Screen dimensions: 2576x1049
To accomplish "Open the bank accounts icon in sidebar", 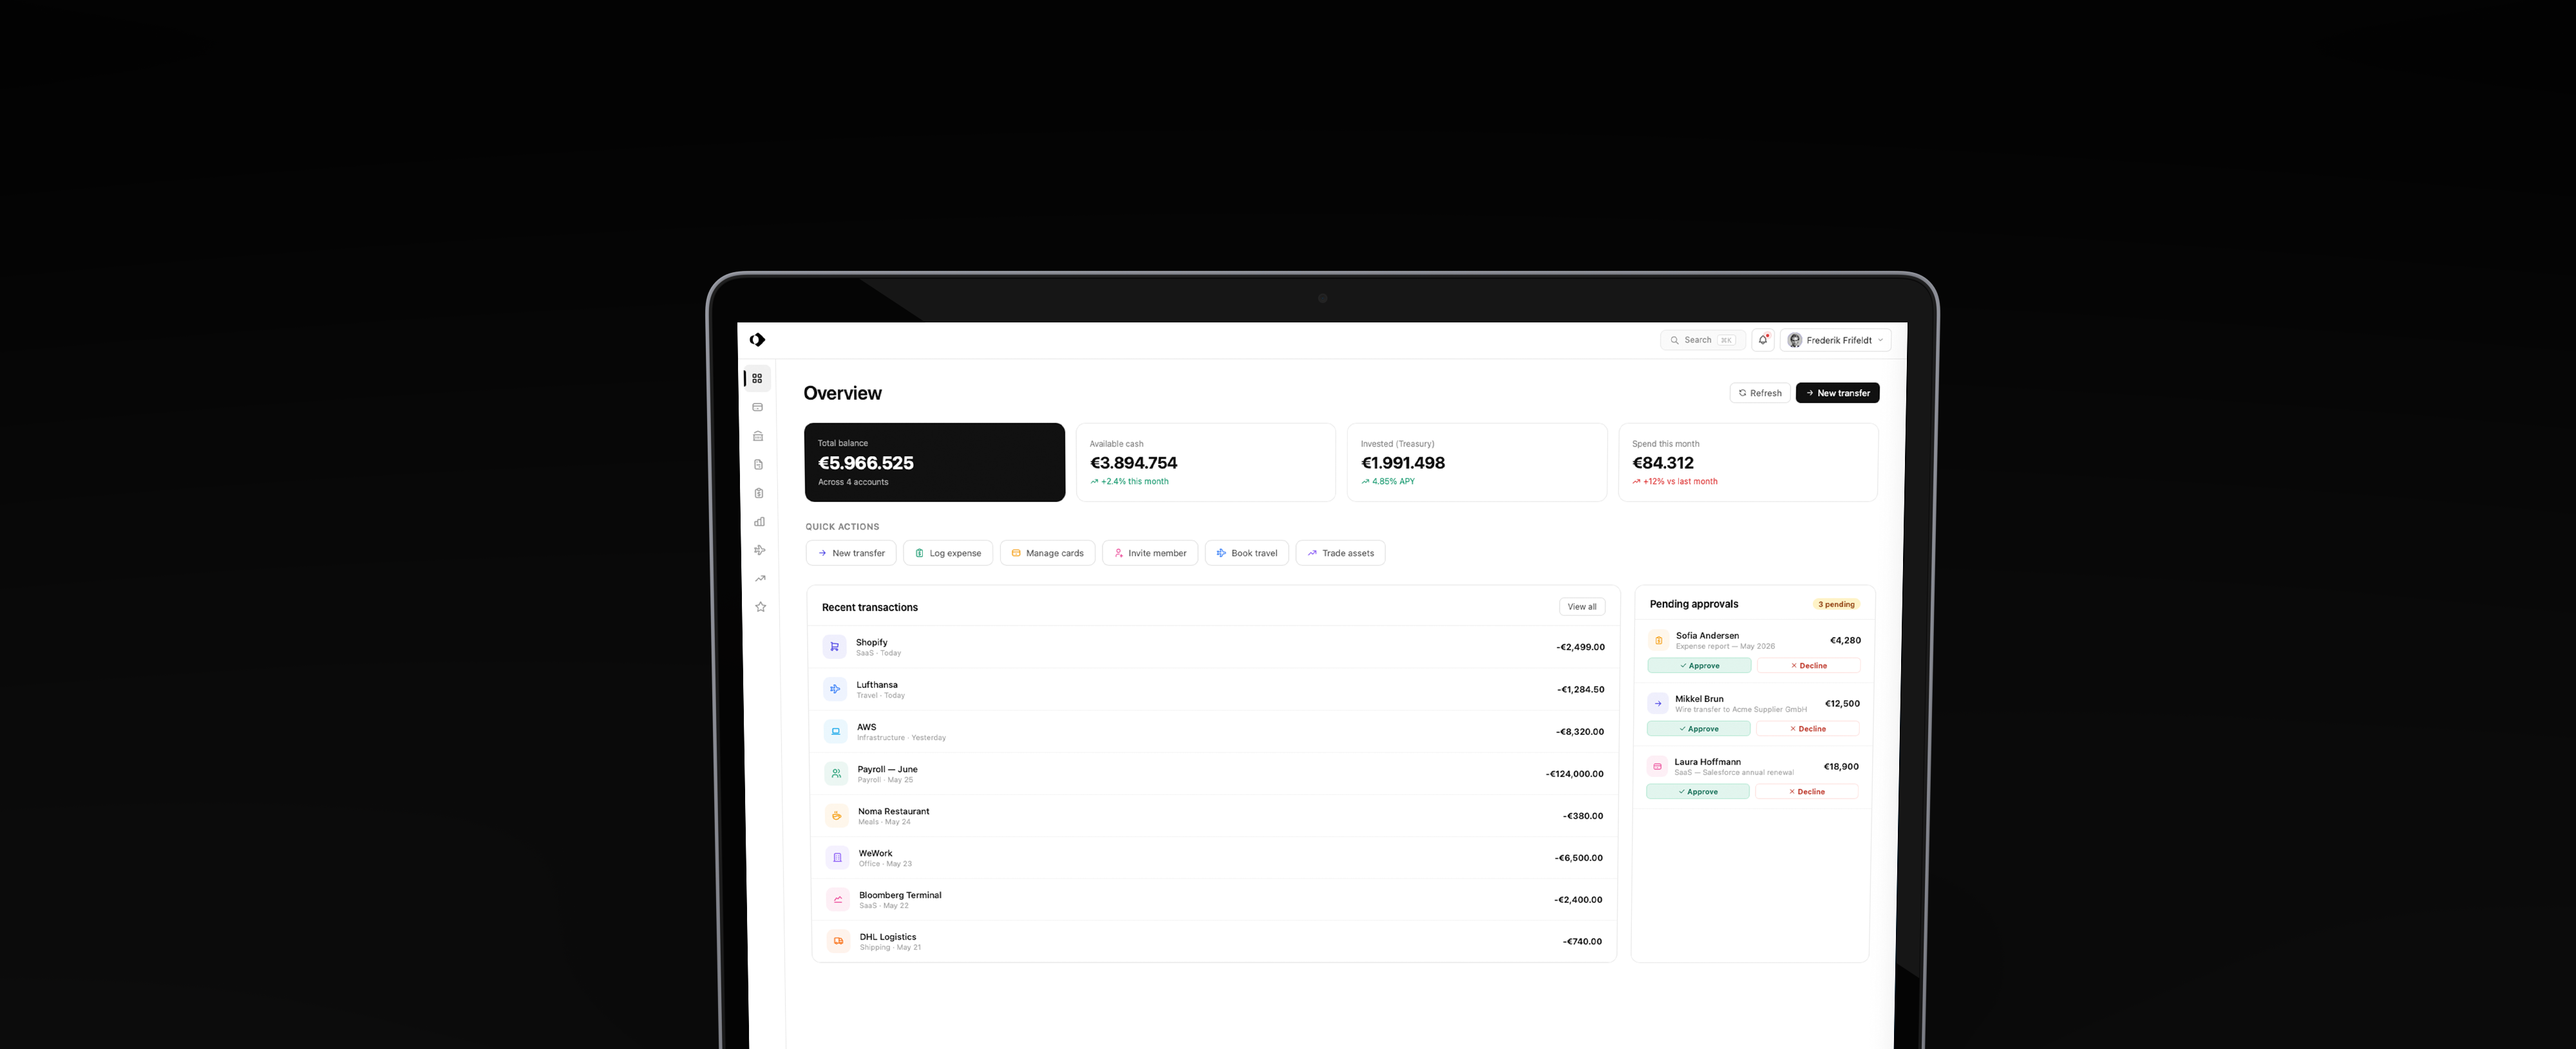I will click(x=758, y=436).
